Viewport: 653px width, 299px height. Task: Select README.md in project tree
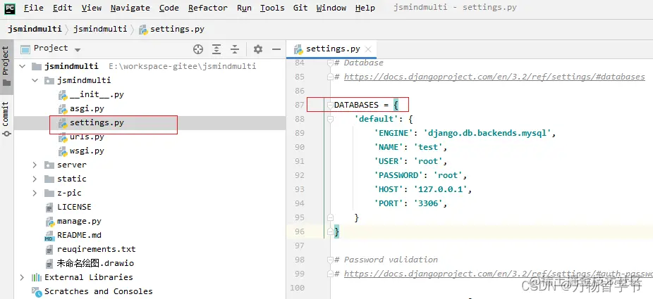coord(79,236)
